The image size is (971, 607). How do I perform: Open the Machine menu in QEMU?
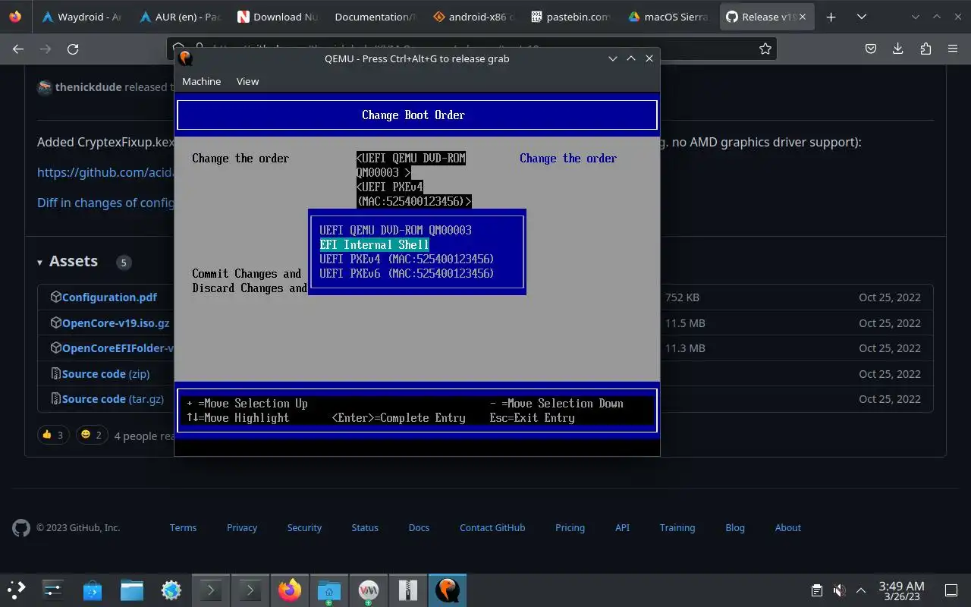pyautogui.click(x=201, y=81)
